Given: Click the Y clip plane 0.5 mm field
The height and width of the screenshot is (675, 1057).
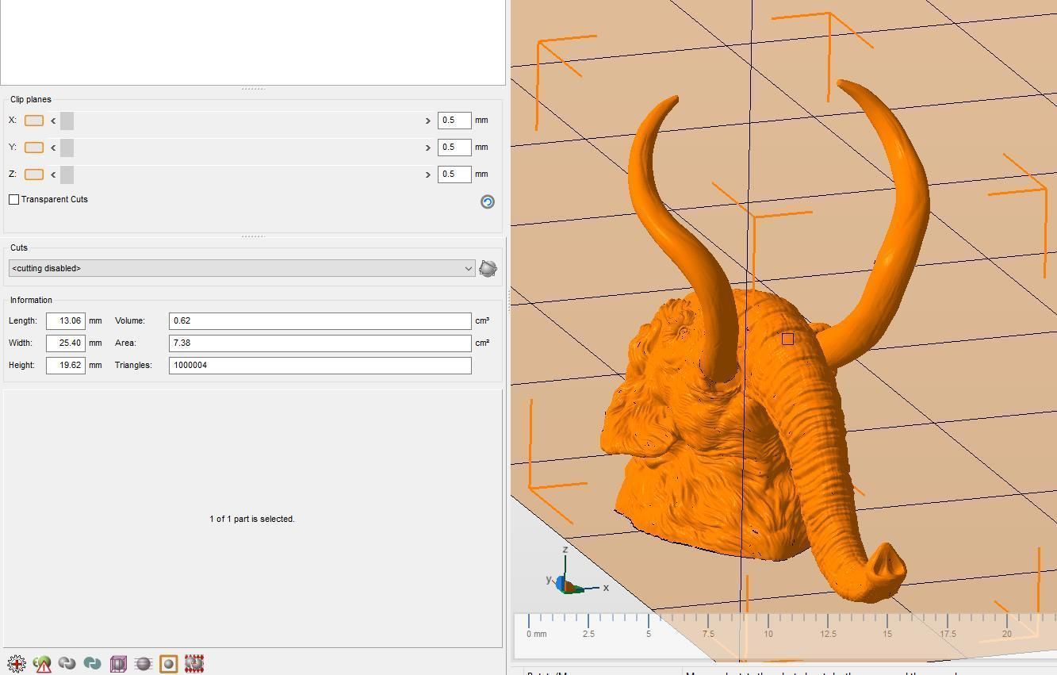Looking at the screenshot, I should pos(454,148).
